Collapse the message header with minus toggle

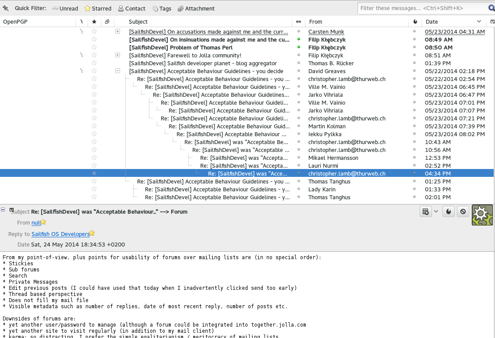[3, 210]
